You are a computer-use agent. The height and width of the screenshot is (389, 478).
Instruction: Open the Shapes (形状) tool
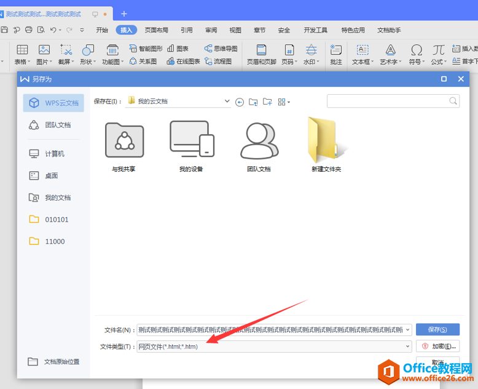point(88,54)
